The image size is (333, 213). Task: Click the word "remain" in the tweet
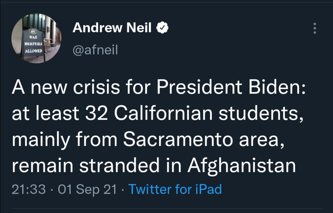[43, 165]
